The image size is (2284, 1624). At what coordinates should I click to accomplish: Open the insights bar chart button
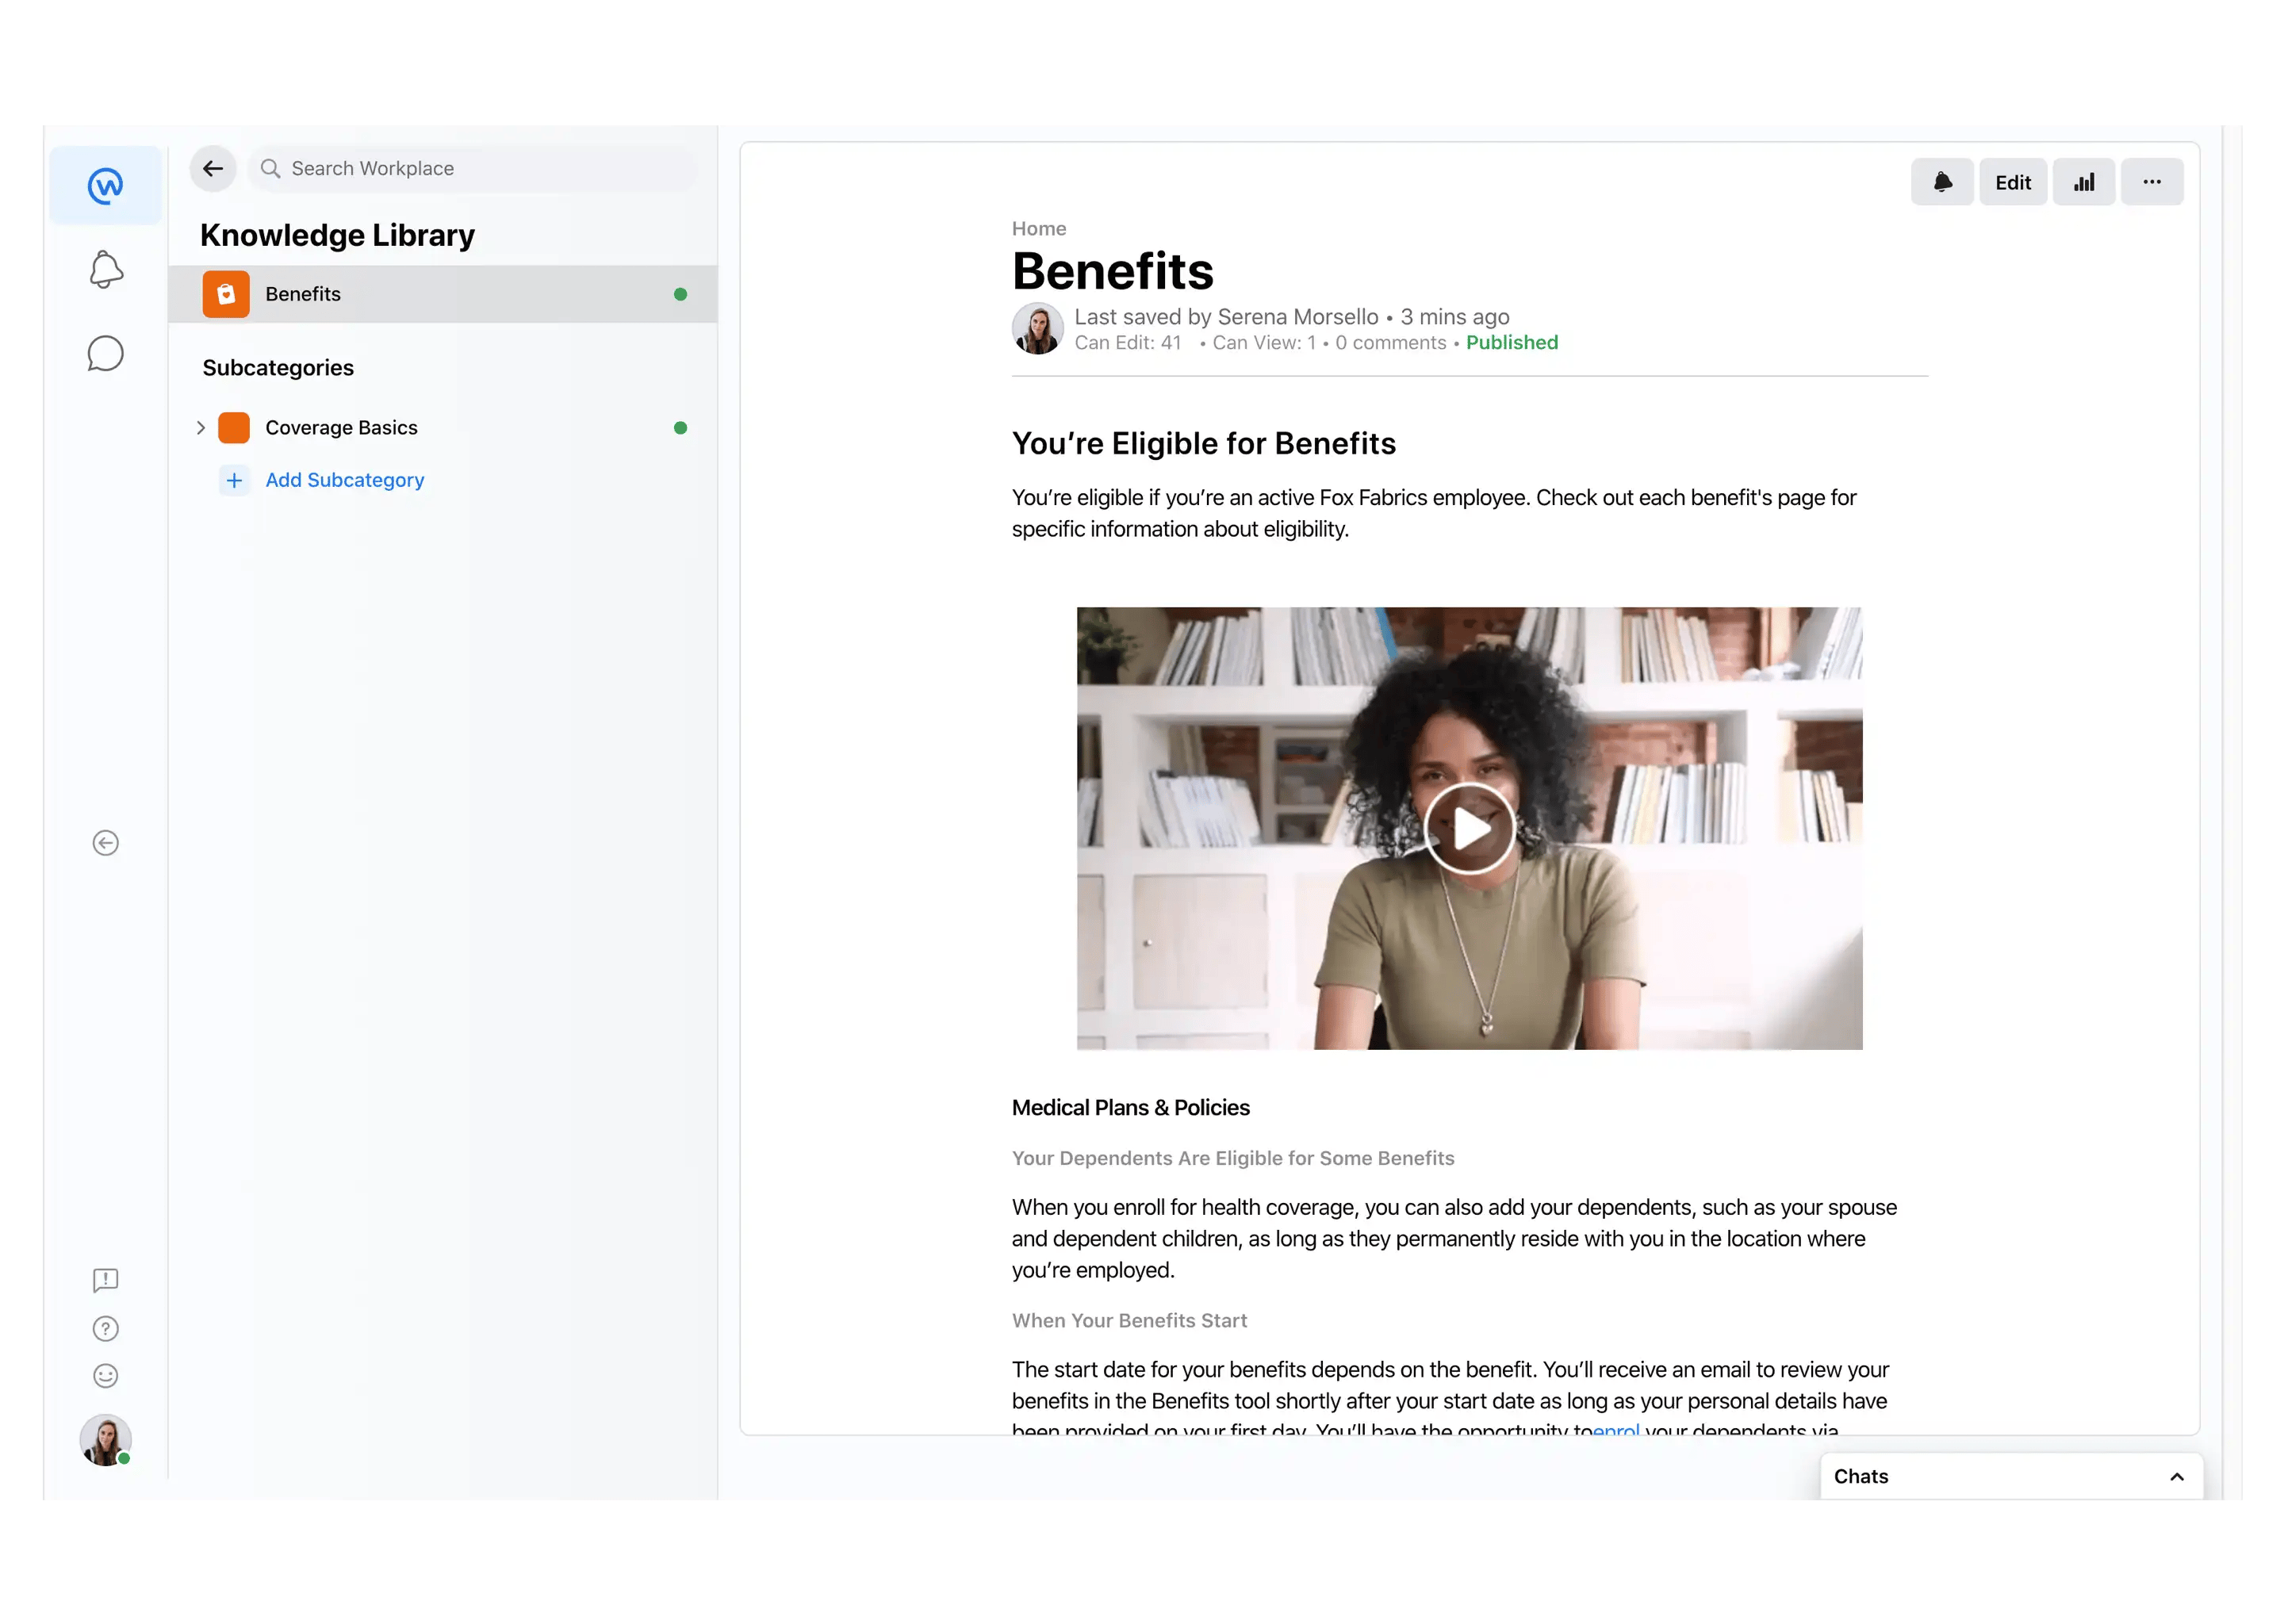pyautogui.click(x=2084, y=182)
